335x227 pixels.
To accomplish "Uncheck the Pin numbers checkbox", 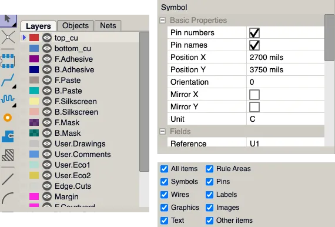I will pos(254,33).
